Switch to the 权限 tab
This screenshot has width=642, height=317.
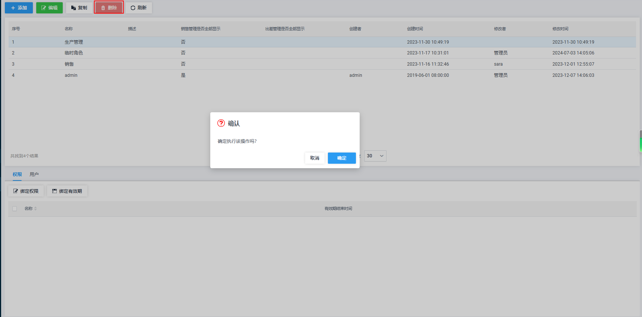tap(17, 174)
